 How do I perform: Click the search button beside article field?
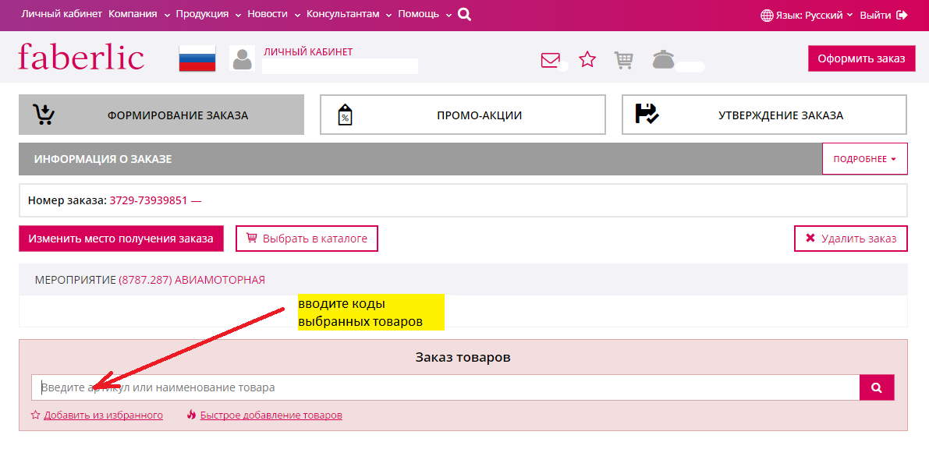pyautogui.click(x=877, y=387)
